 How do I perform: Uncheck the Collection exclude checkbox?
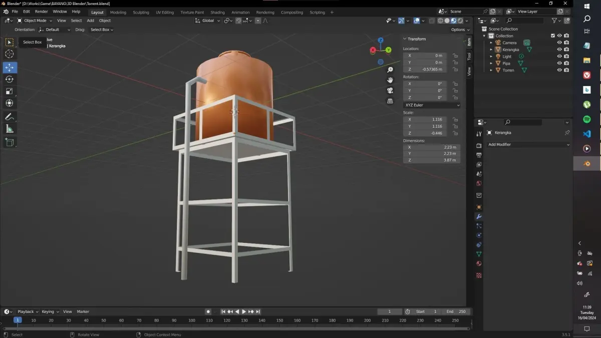click(x=552, y=36)
